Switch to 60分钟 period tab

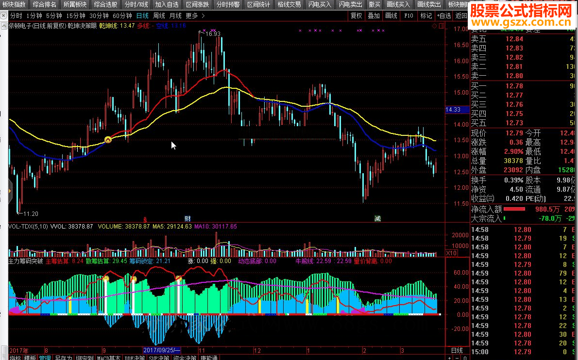[122, 16]
